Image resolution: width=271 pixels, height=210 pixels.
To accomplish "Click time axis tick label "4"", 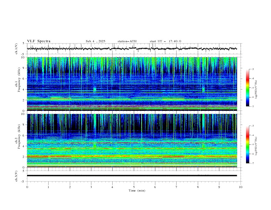I will click(112, 187).
